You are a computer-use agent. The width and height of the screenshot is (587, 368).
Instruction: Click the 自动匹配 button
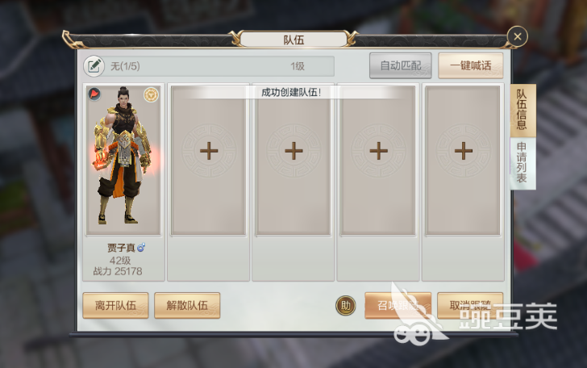point(400,65)
